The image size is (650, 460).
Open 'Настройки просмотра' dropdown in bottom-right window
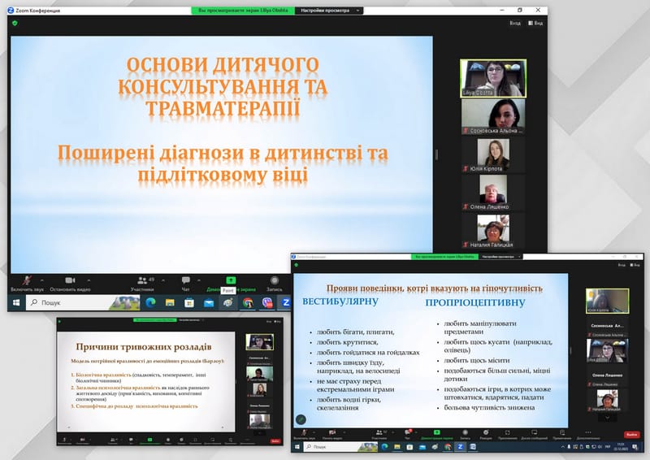[500, 257]
